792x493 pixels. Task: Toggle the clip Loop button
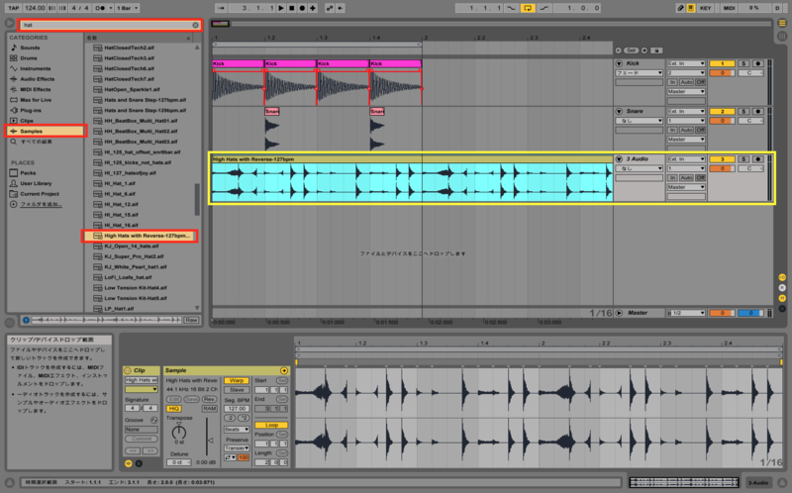[x=271, y=425]
